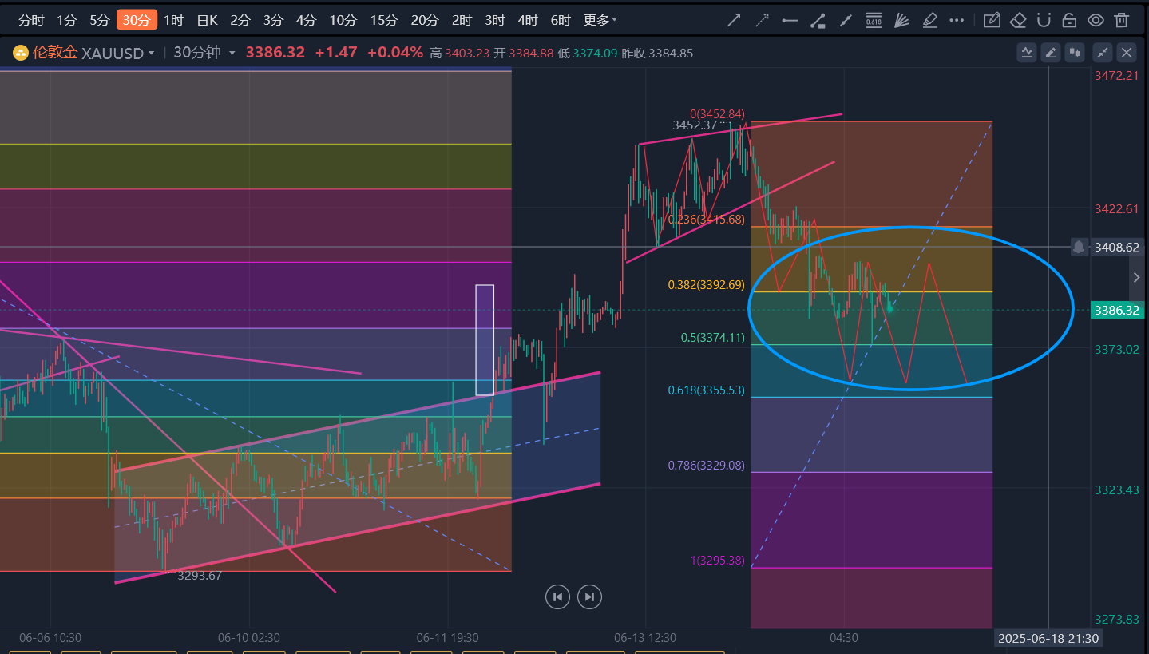Click the step-back replay button

click(x=557, y=597)
